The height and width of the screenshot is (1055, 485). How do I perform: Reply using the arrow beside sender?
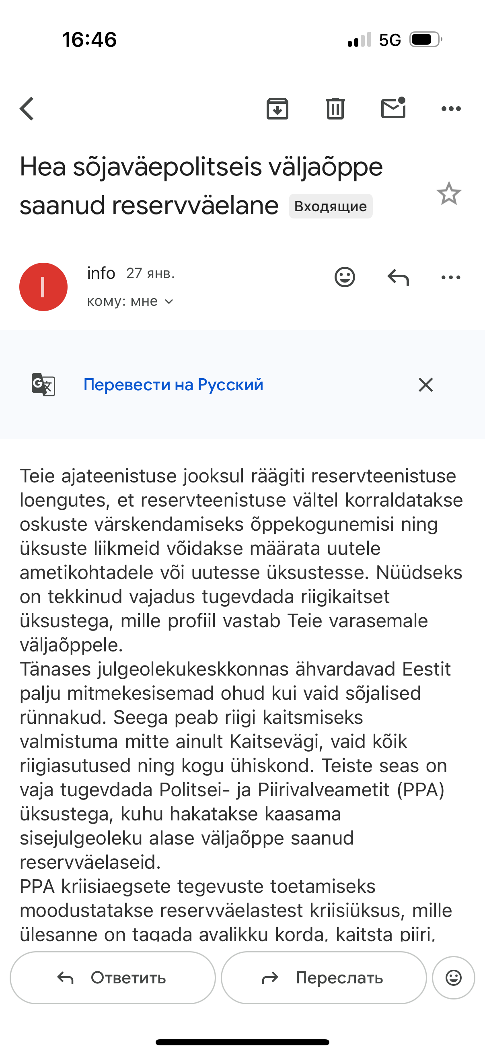tap(398, 277)
